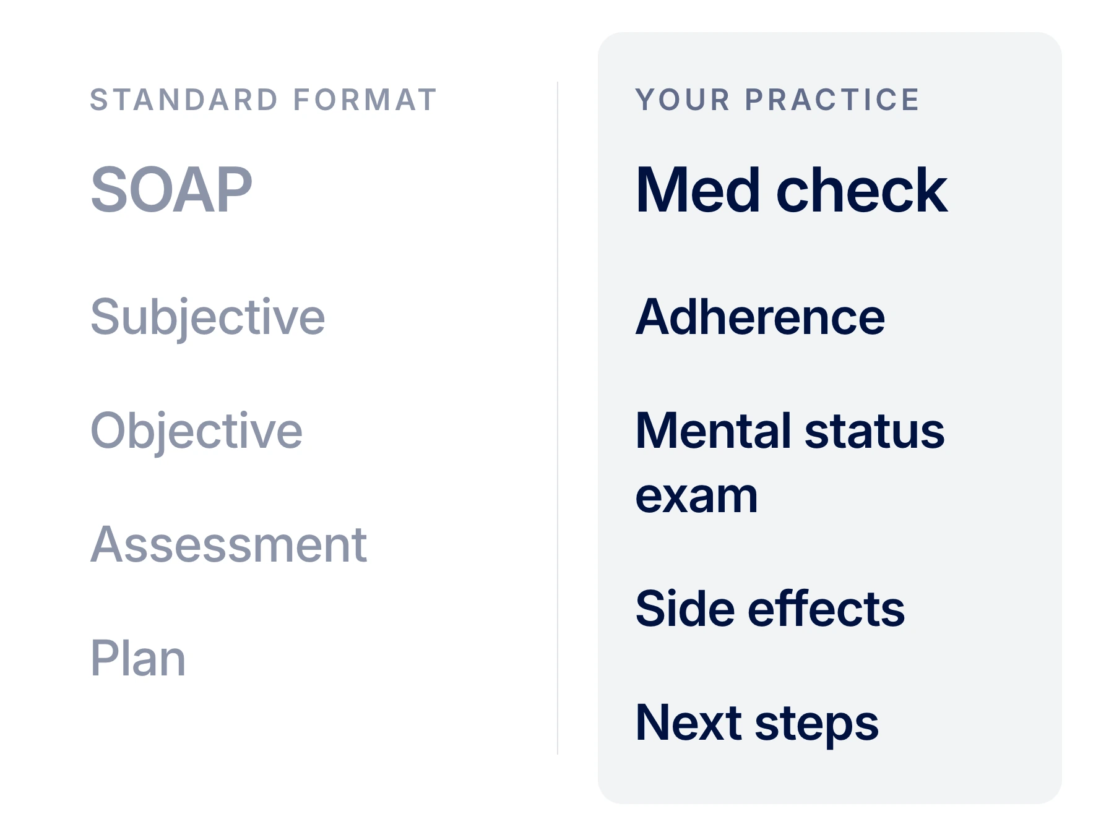
Task: Click Mental status exam item
Action: pos(790,463)
